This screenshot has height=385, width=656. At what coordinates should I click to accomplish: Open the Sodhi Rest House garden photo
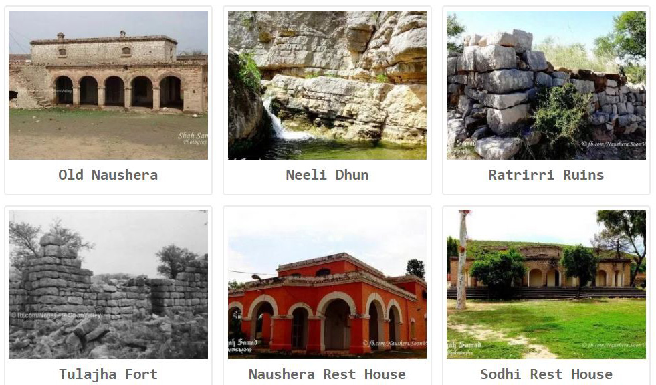(x=546, y=284)
